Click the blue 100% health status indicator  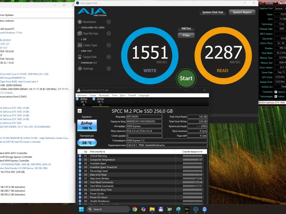pos(87,126)
